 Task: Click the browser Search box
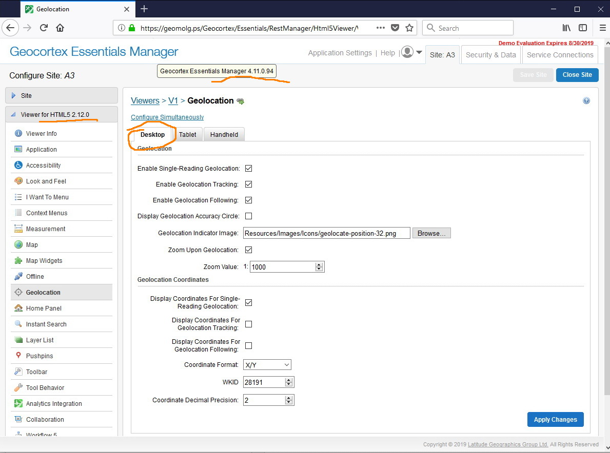(x=467, y=28)
